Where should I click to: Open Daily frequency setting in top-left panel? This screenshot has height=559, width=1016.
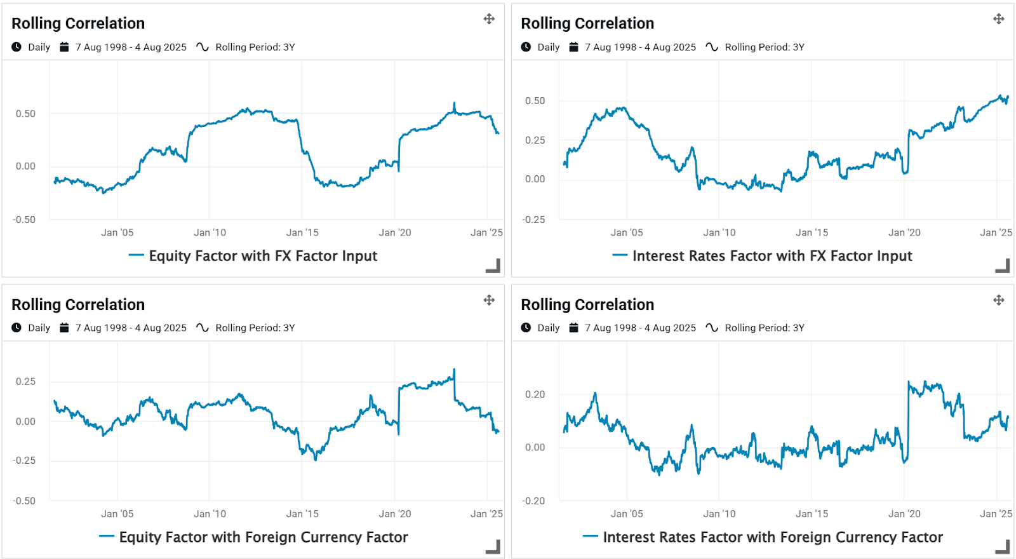(39, 47)
